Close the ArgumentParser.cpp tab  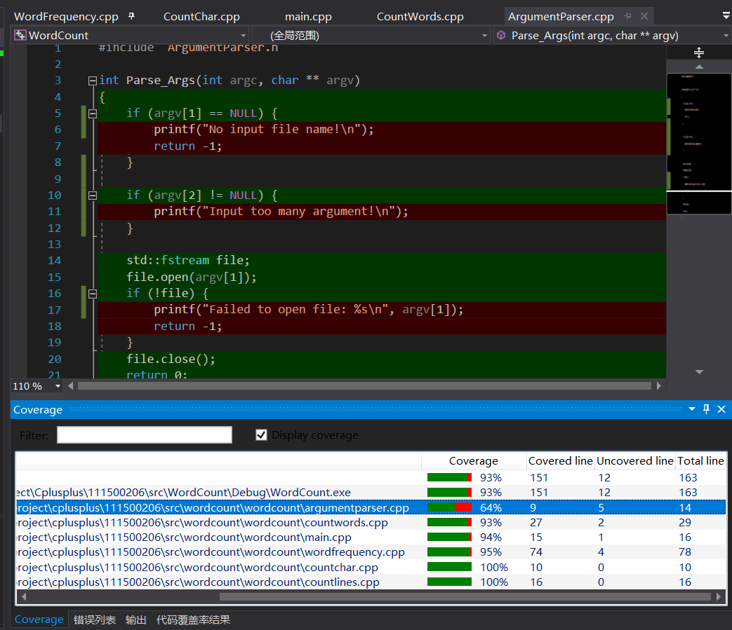[644, 16]
